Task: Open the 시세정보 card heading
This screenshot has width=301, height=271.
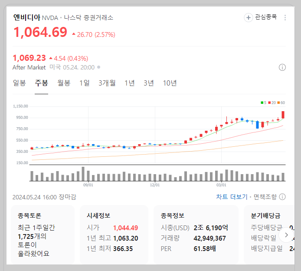Action: [x=98, y=215]
